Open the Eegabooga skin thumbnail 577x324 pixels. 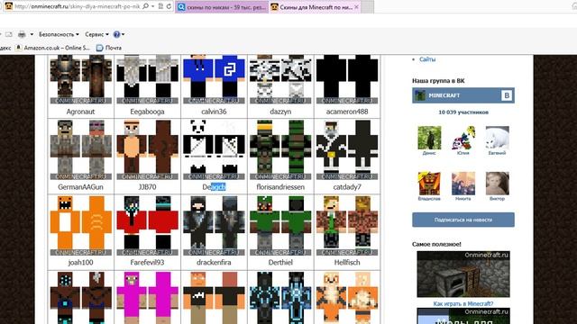147,79
